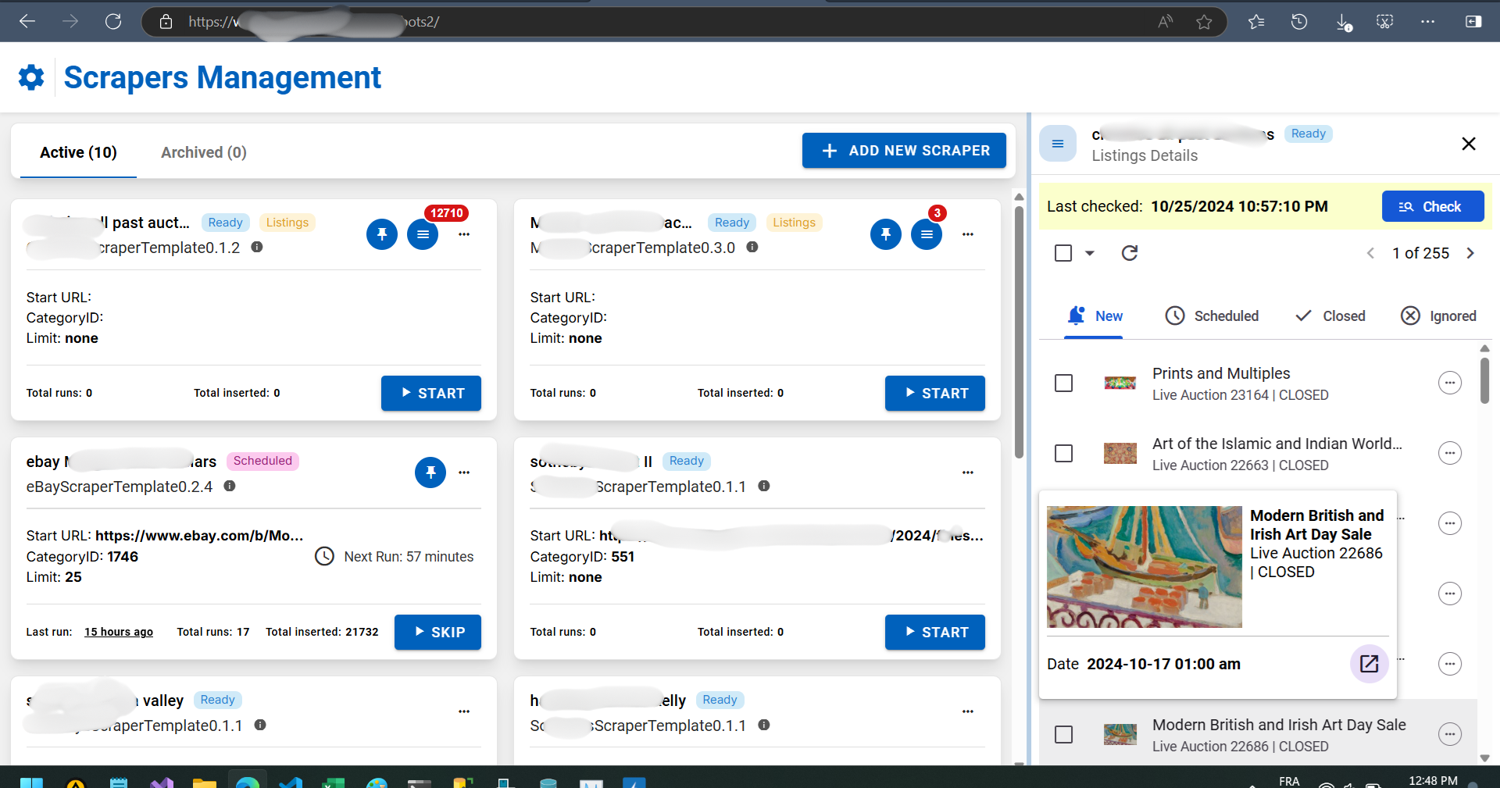Click the Check button
1500x788 pixels.
click(1433, 206)
